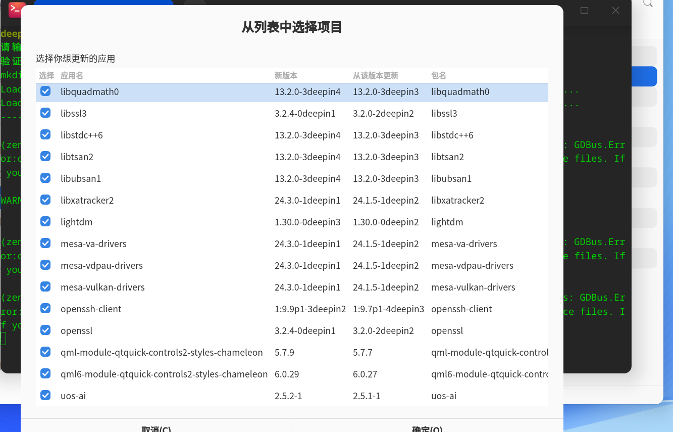Image resolution: width=673 pixels, height=432 pixels.
Task: Sort by the 包名 column header
Action: (439, 76)
